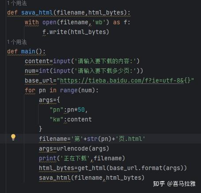Place cursor on the f.write(html_bytes) line
The width and height of the screenshot is (201, 193).
pyautogui.click(x=76, y=32)
